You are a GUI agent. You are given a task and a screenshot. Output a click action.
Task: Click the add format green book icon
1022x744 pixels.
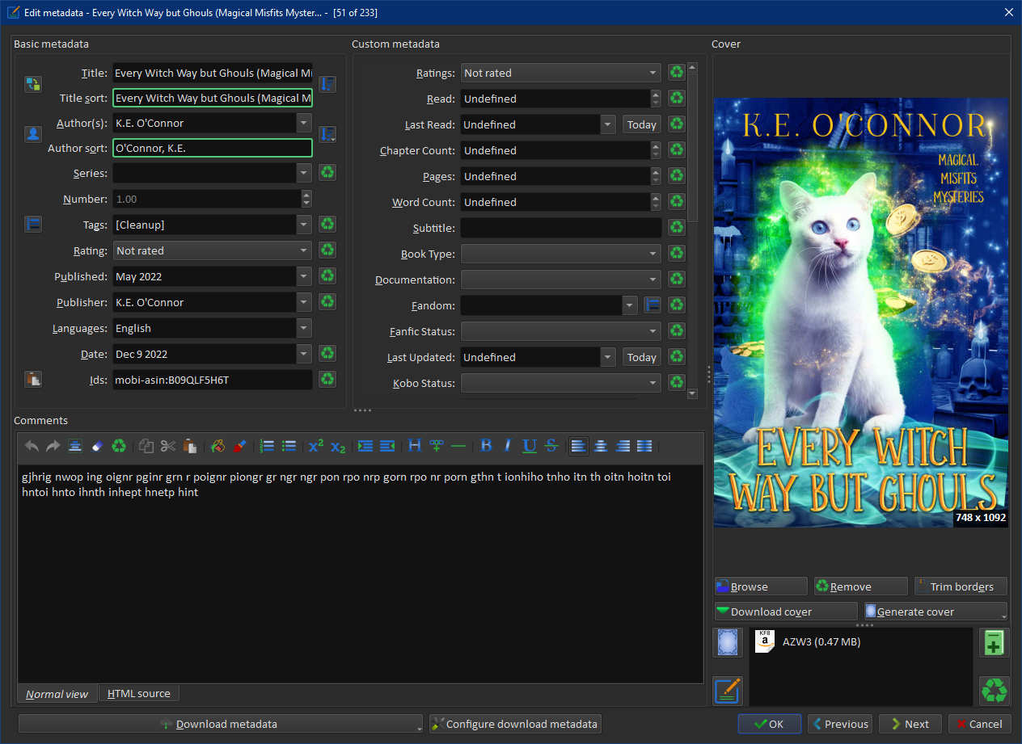tap(995, 643)
